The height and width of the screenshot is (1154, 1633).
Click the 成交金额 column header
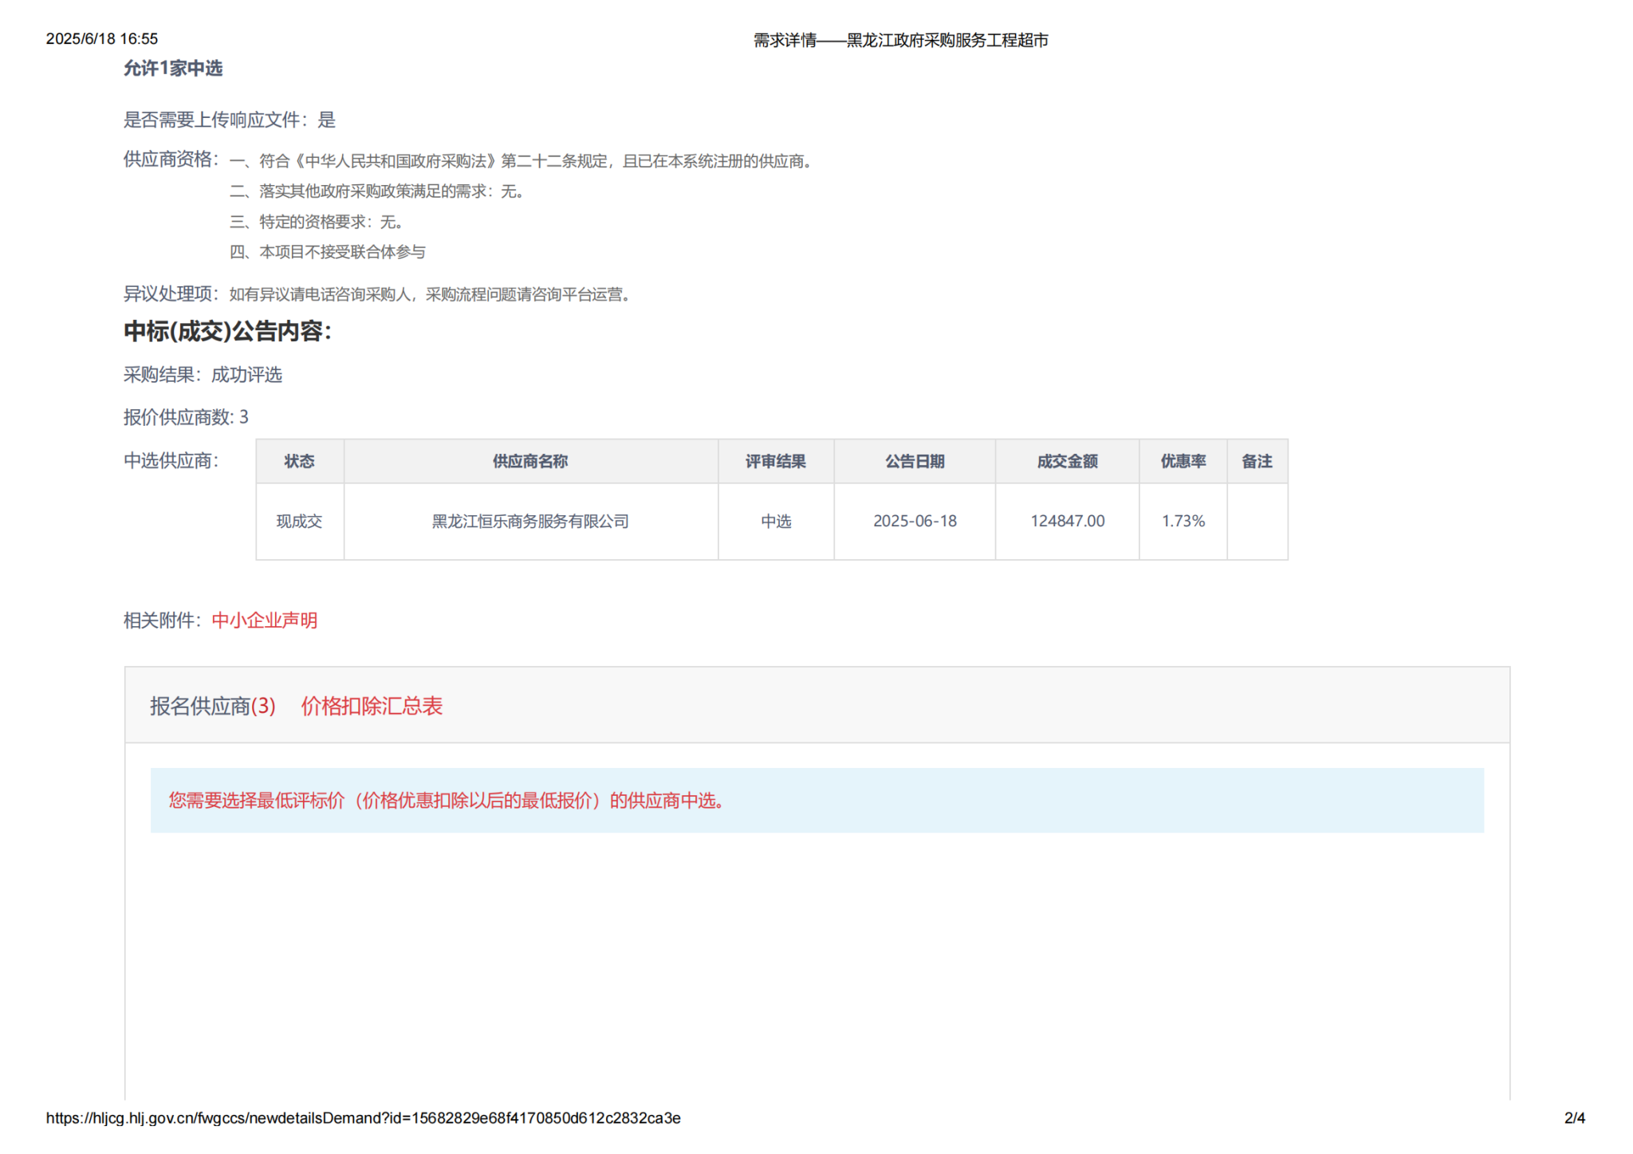(x=1067, y=461)
